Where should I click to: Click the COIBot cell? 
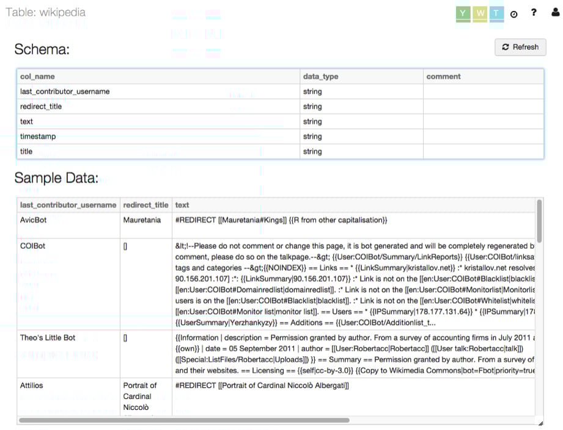68,284
